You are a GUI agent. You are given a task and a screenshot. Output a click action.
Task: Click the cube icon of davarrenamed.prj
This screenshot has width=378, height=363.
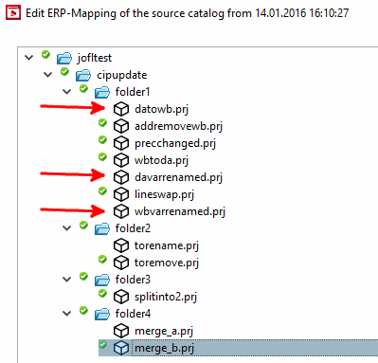(x=121, y=177)
